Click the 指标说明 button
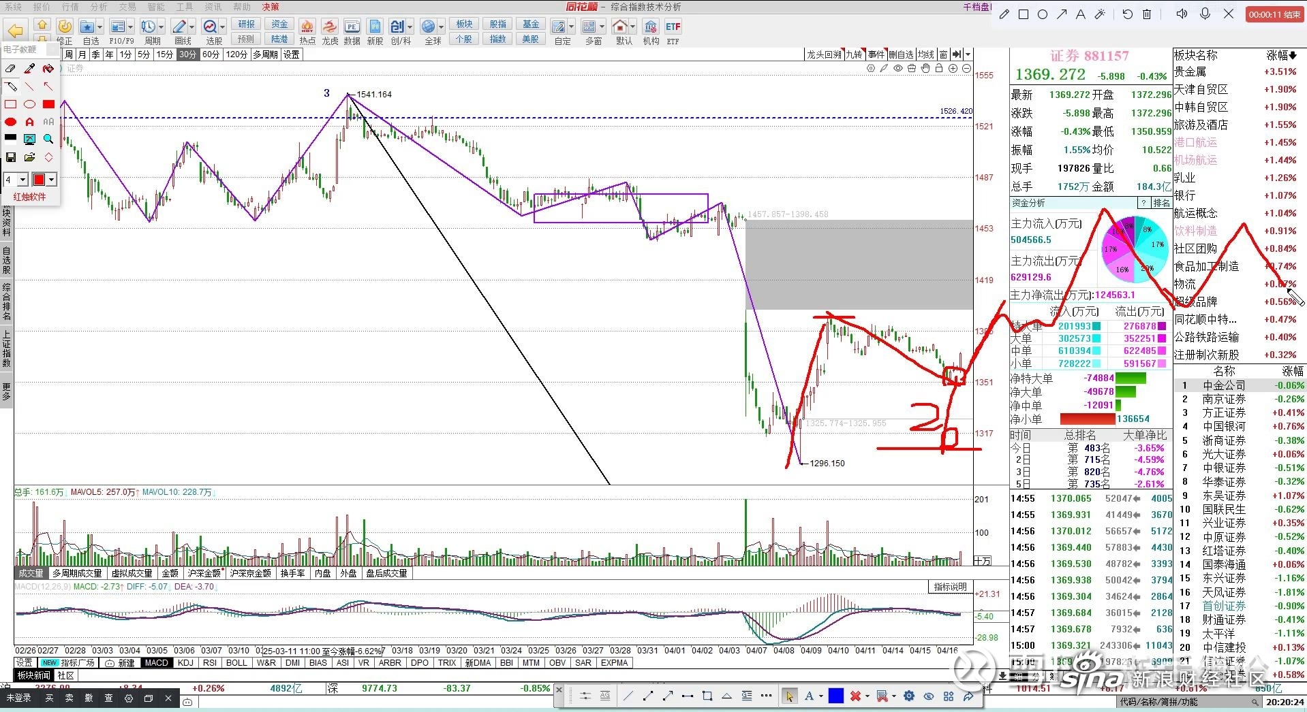 [x=951, y=587]
